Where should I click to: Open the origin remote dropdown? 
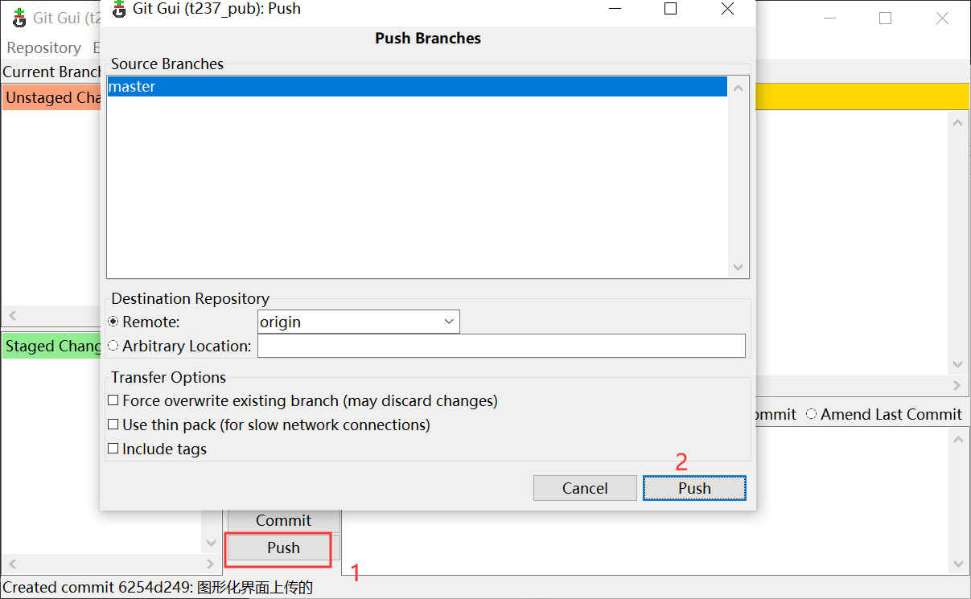(x=449, y=321)
